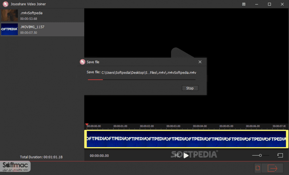Click duration 00:00:07.50 of second file
The height and width of the screenshot is (175, 289).
pos(29,33)
